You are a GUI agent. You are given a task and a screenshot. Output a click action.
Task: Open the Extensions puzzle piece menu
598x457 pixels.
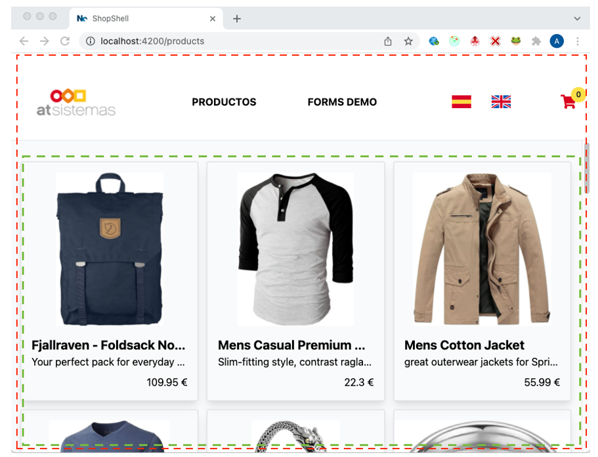(536, 41)
